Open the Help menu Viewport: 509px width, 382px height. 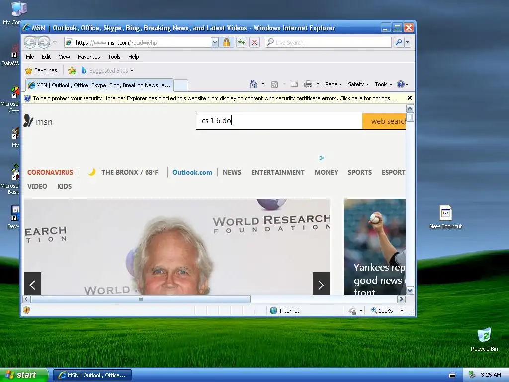click(x=133, y=57)
